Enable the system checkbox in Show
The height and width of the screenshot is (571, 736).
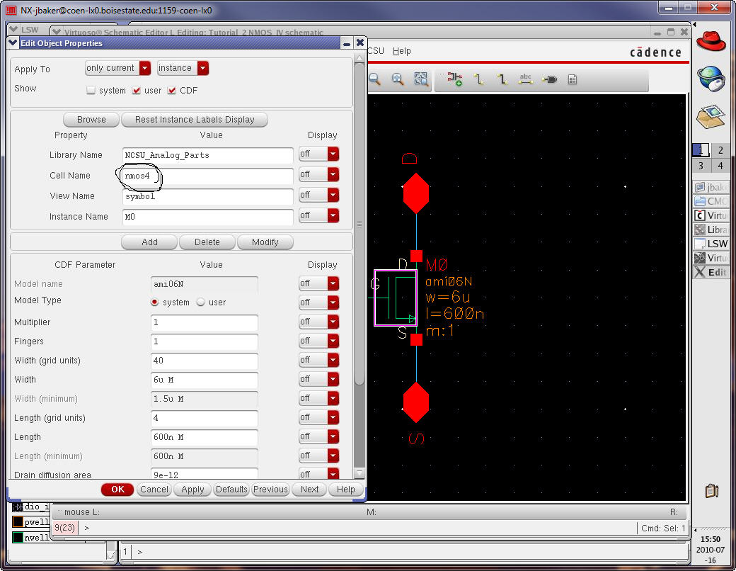click(x=91, y=91)
